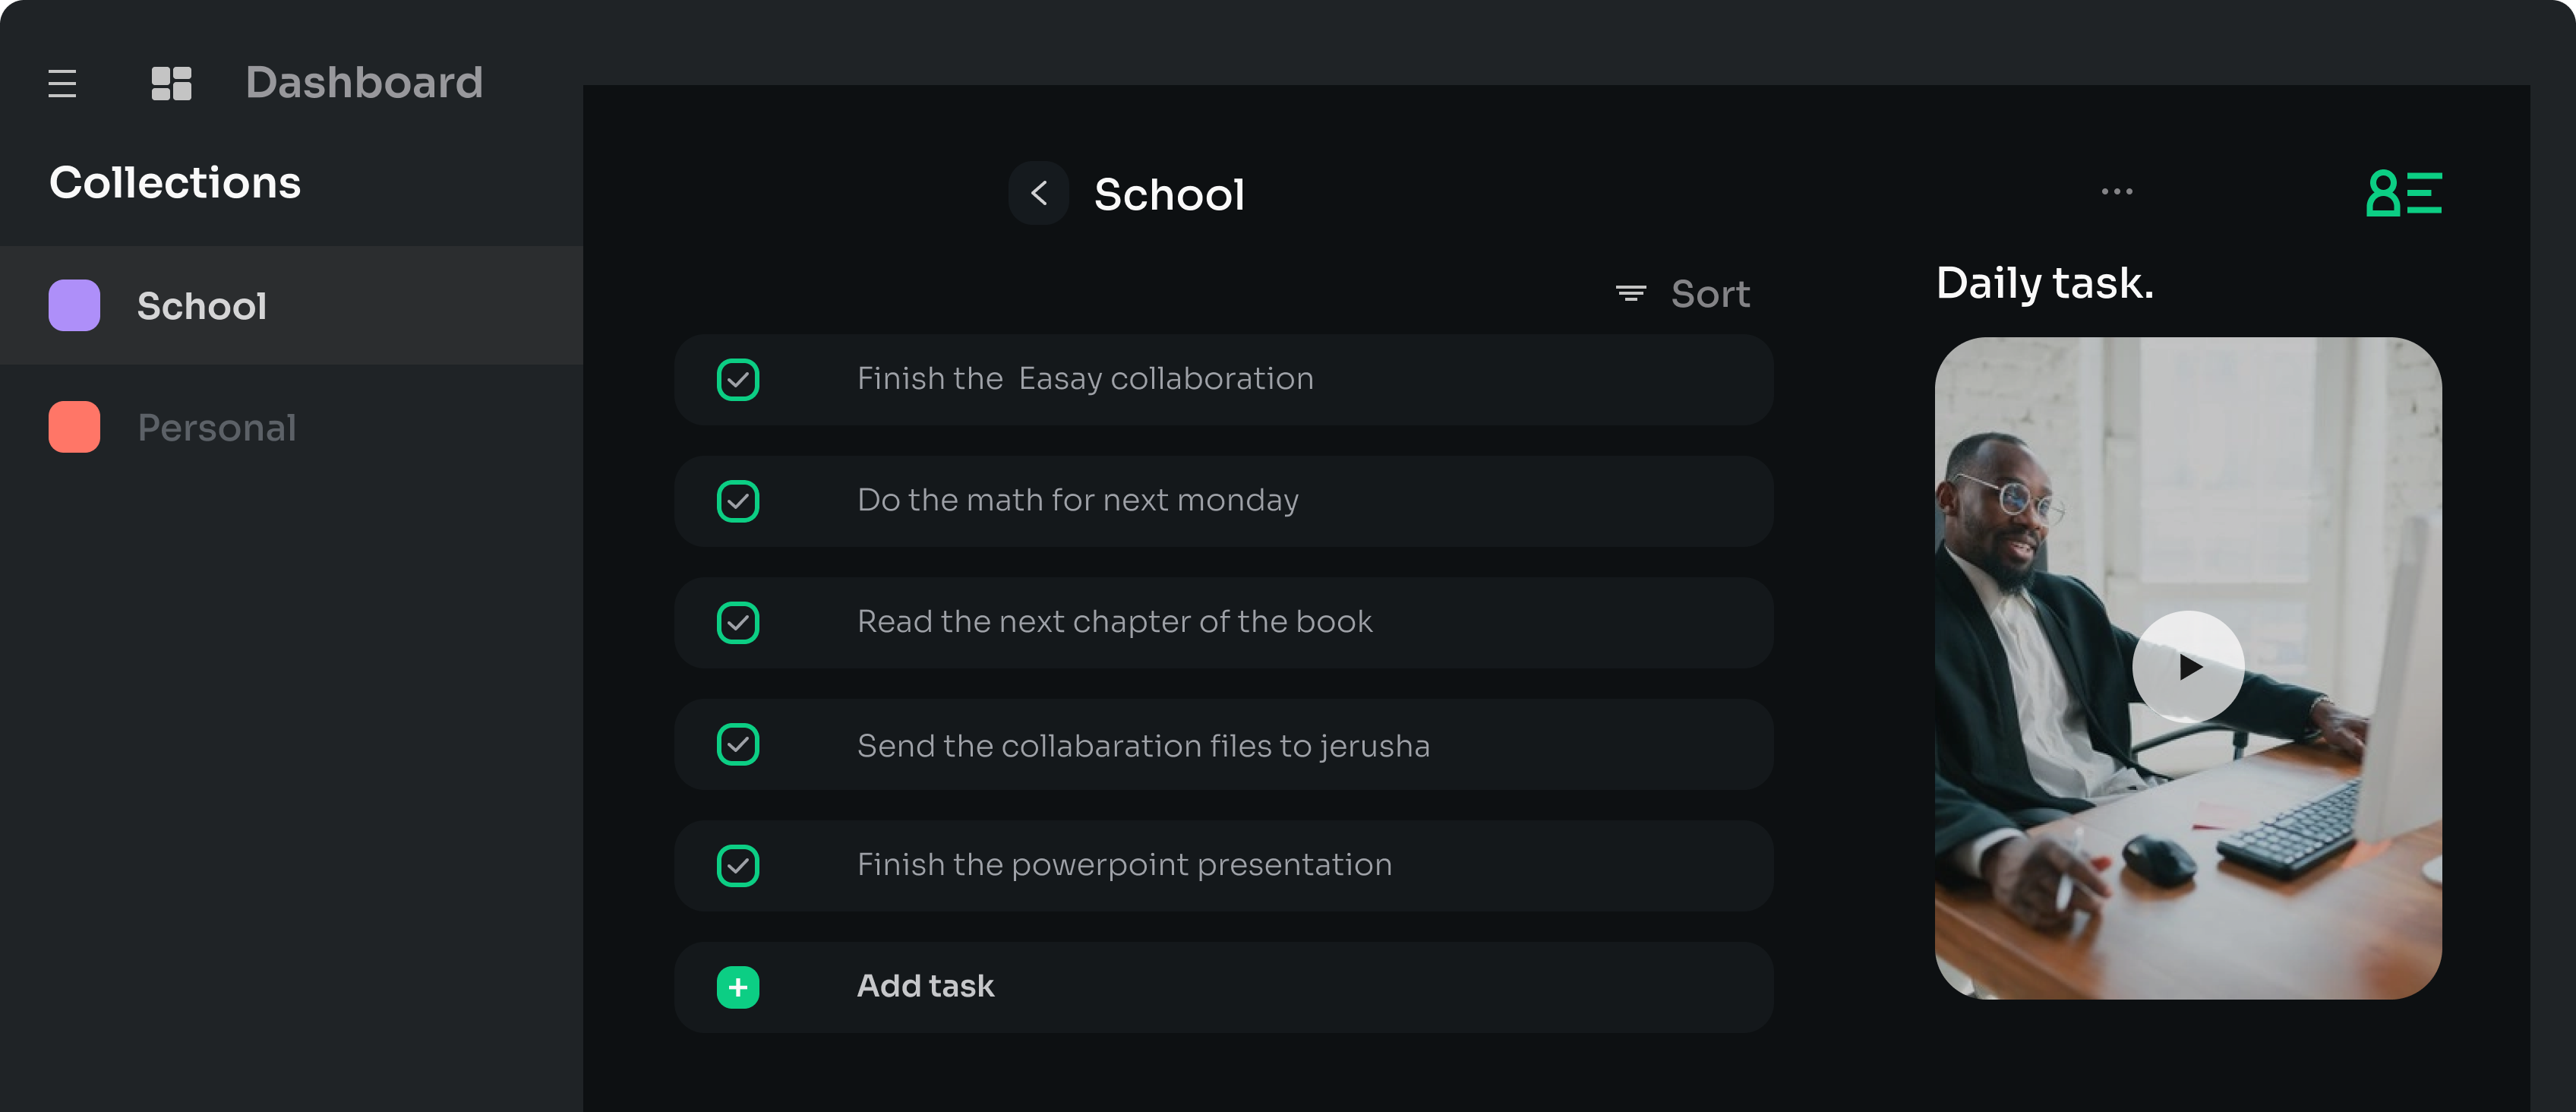Toggle checkbox for Do the math task

[x=738, y=501]
